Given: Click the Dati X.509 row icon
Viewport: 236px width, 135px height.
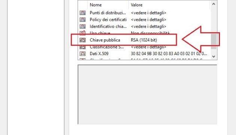Looking at the screenshot, I should pos(83,54).
